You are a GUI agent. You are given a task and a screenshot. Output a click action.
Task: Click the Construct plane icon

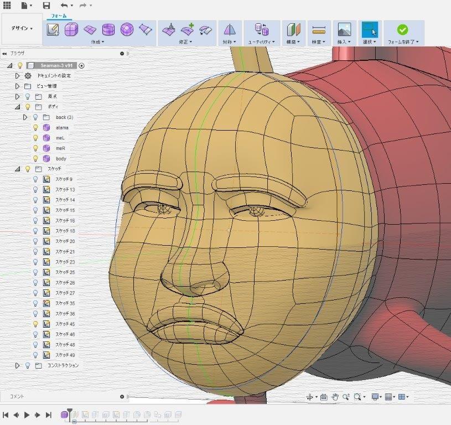pos(293,30)
